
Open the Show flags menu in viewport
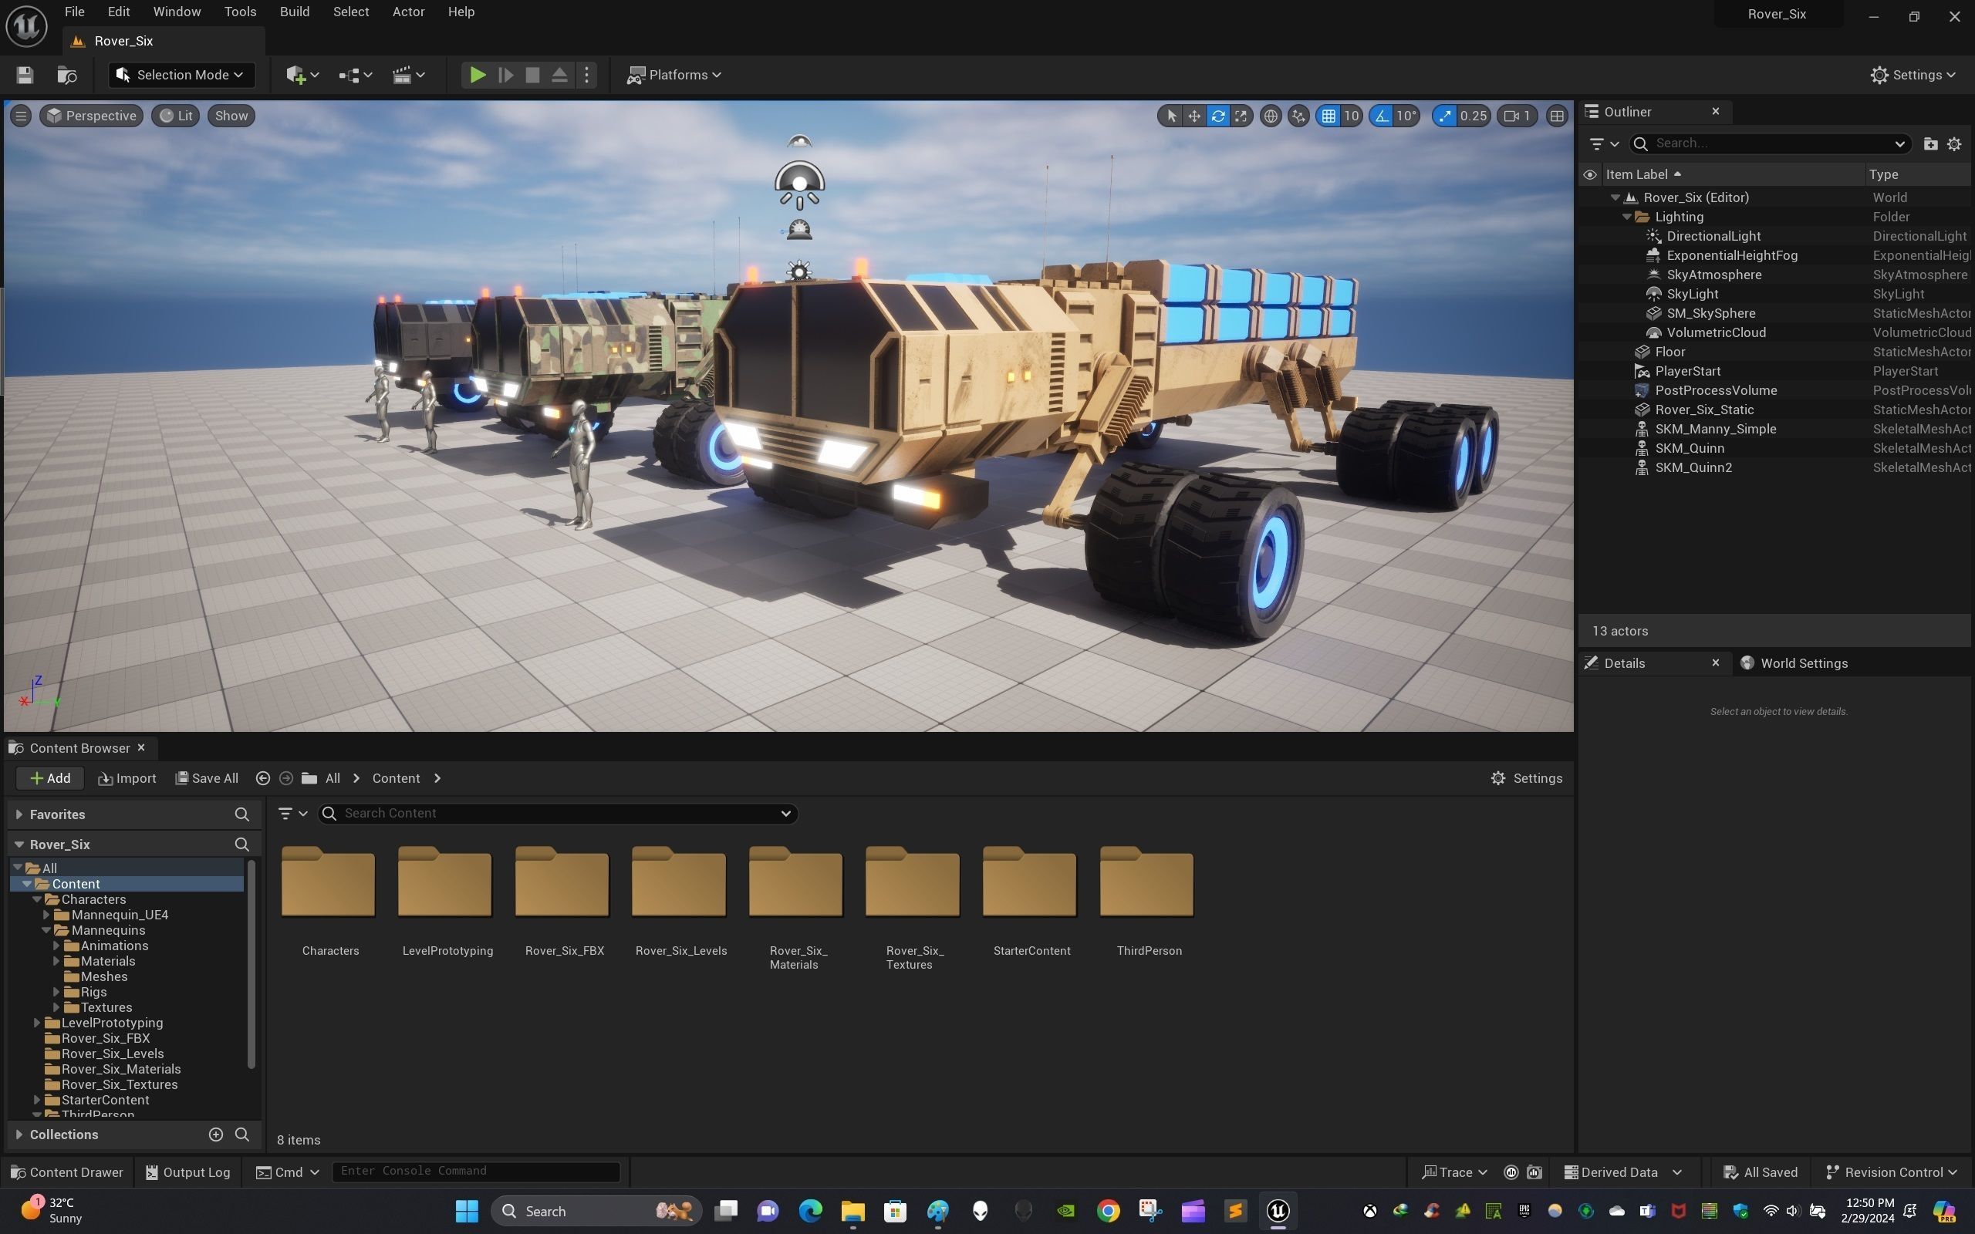231,116
